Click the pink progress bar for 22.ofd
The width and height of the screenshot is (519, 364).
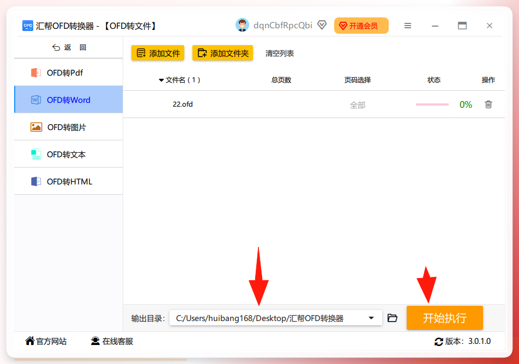432,104
